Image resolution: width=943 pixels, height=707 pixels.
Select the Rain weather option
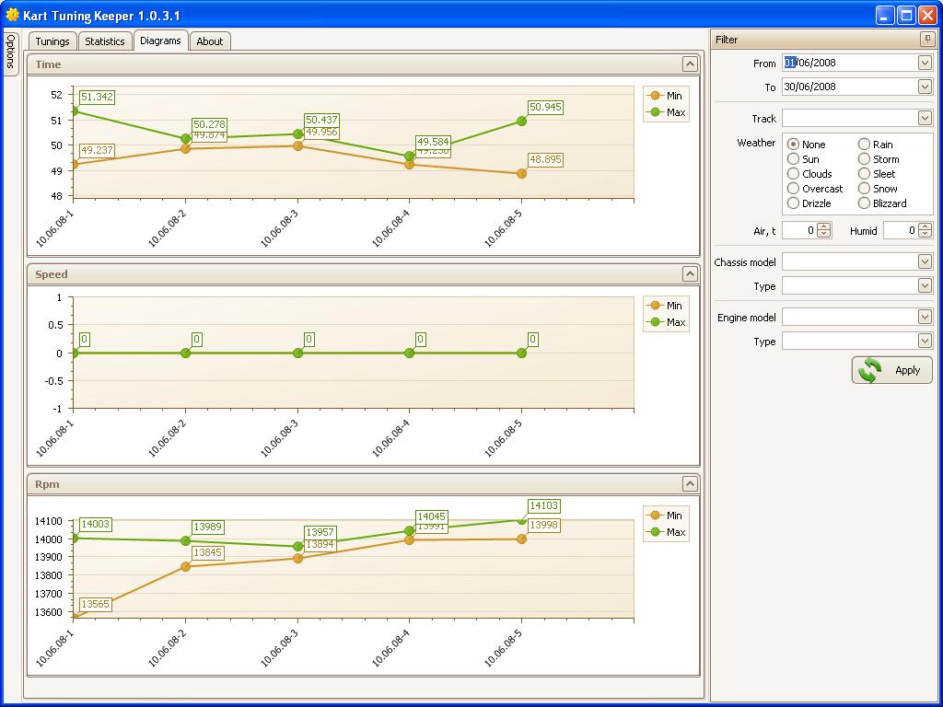coord(864,145)
